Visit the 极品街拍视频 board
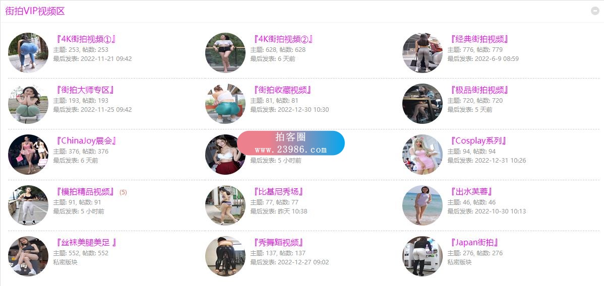 (479, 90)
